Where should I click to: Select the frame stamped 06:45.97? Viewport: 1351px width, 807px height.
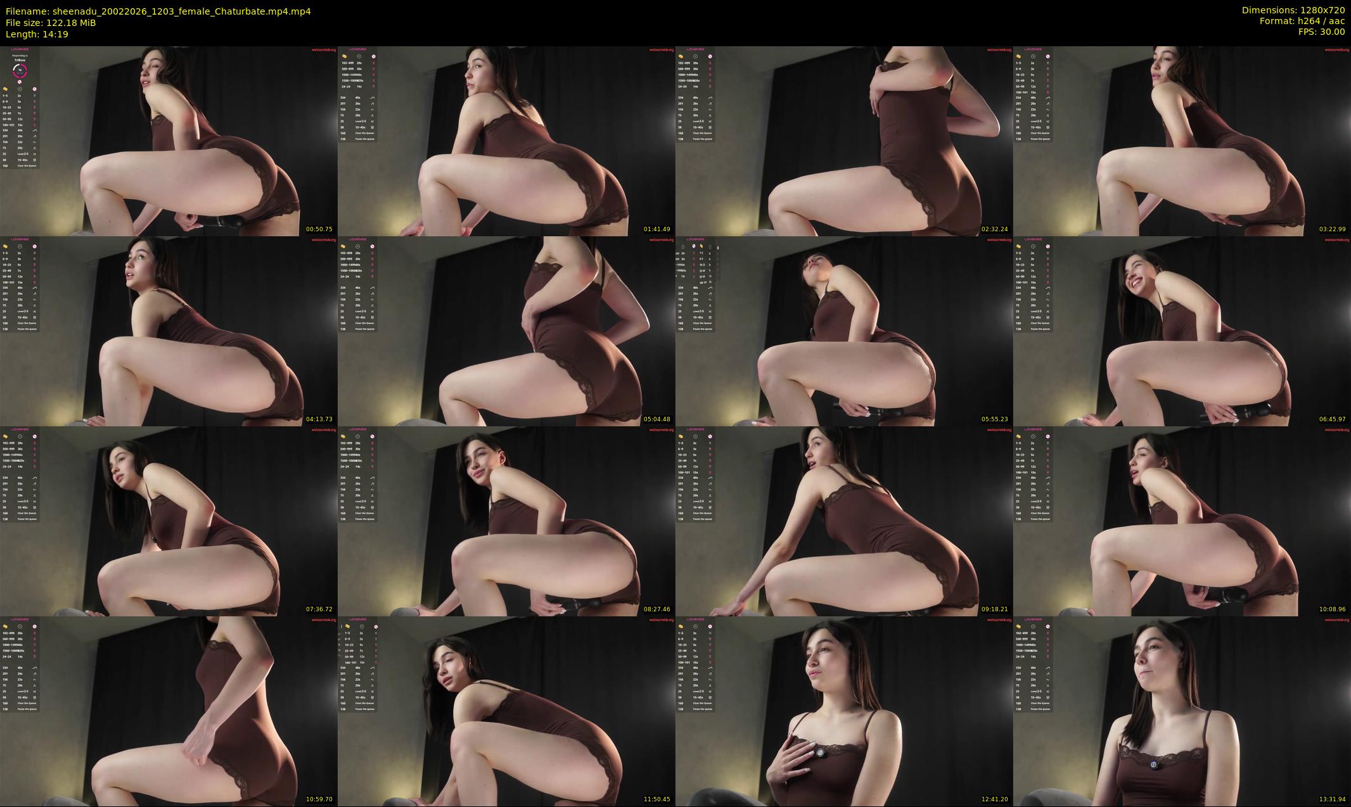(x=1182, y=331)
